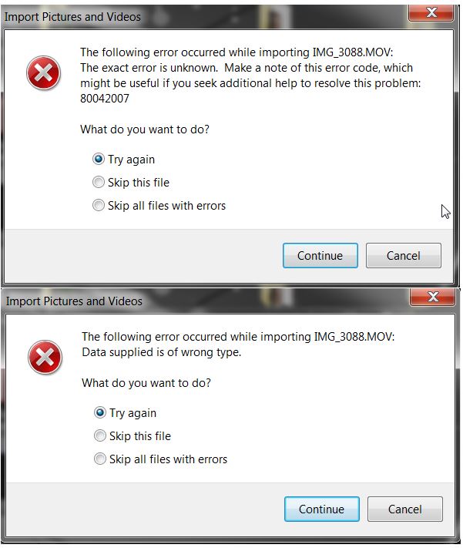Click Continue in the error code 80042007 dialog
Image resolution: width=463 pixels, height=548 pixels.
[320, 255]
